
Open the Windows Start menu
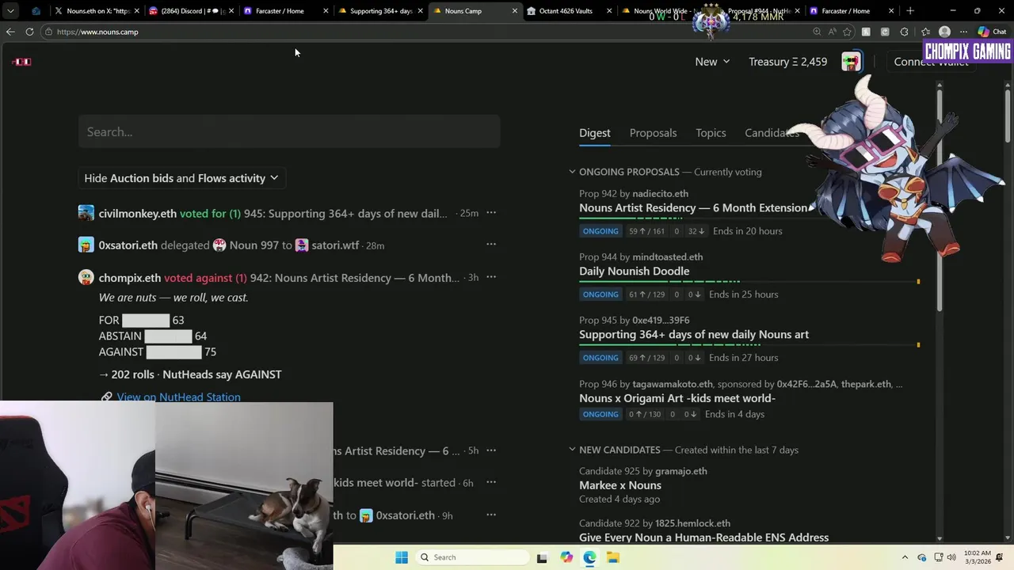click(x=402, y=557)
